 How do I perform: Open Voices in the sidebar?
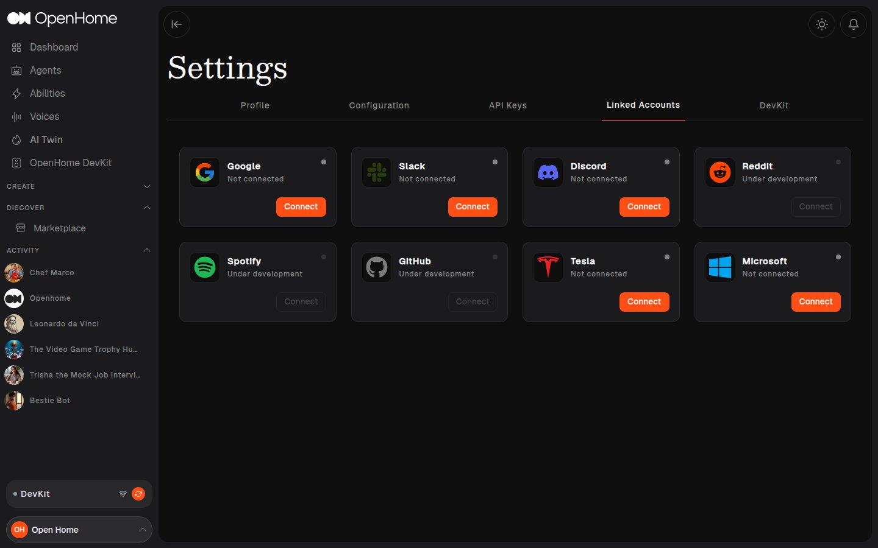click(79, 116)
